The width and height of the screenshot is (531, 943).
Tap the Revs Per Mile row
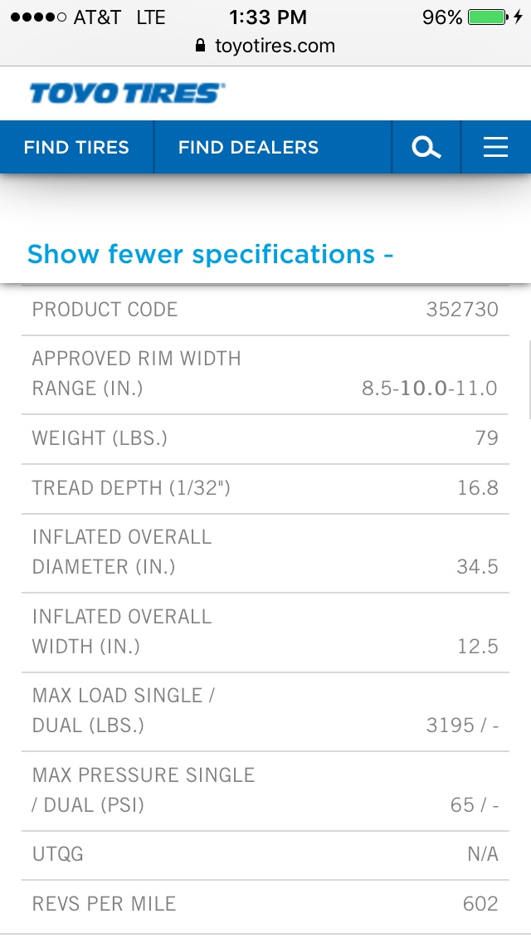point(265,904)
